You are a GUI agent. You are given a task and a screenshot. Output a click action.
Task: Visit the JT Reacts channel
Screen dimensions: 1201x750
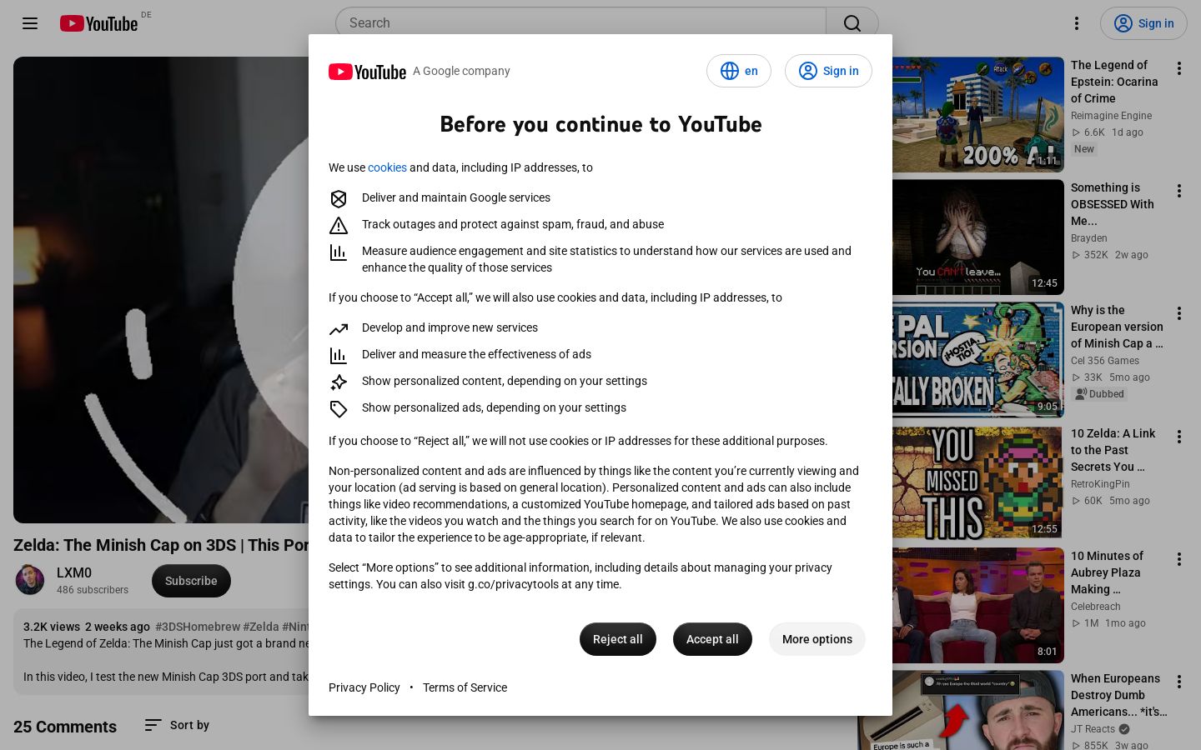point(1093,729)
